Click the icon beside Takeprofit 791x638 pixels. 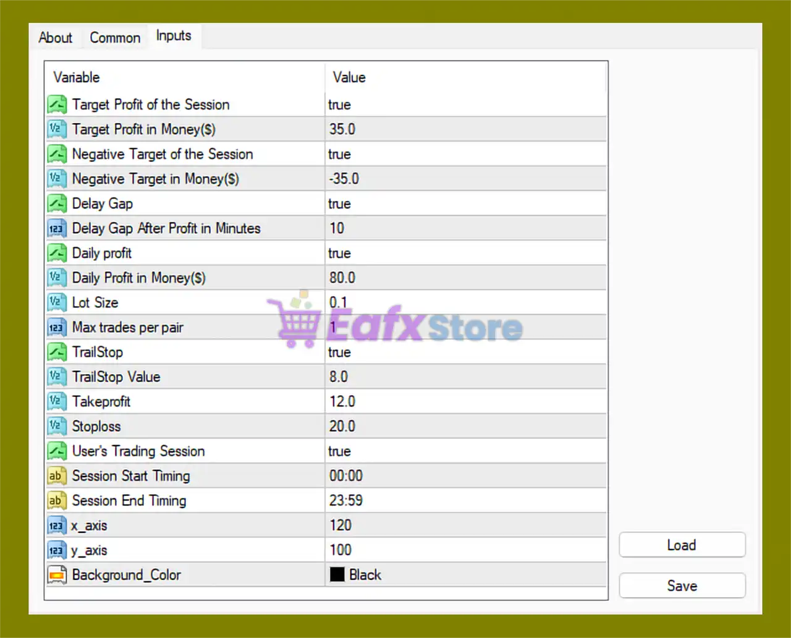click(57, 401)
